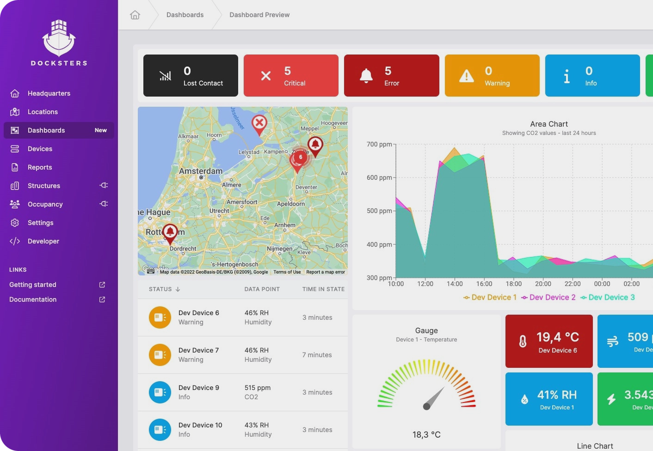Select the Critical status tile
This screenshot has height=451, width=653.
pos(291,76)
